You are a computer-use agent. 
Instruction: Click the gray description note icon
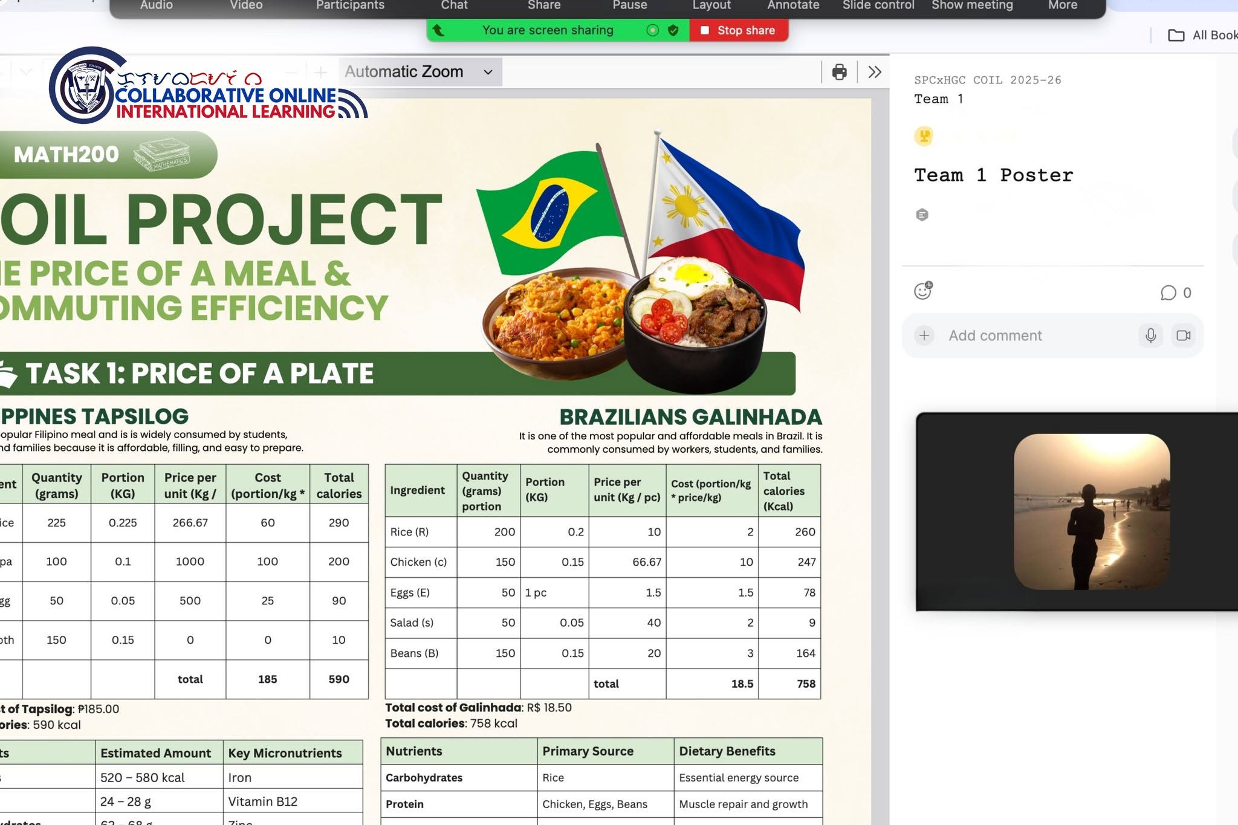922,215
